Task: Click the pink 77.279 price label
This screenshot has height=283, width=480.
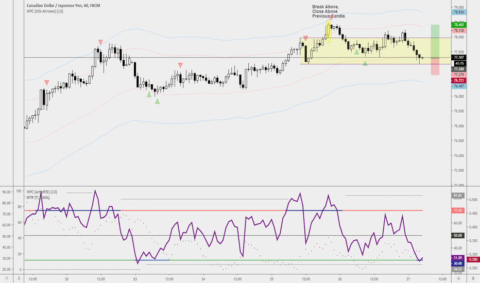Action: 458,75
